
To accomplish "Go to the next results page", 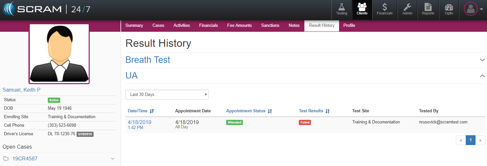I will tap(480, 140).
